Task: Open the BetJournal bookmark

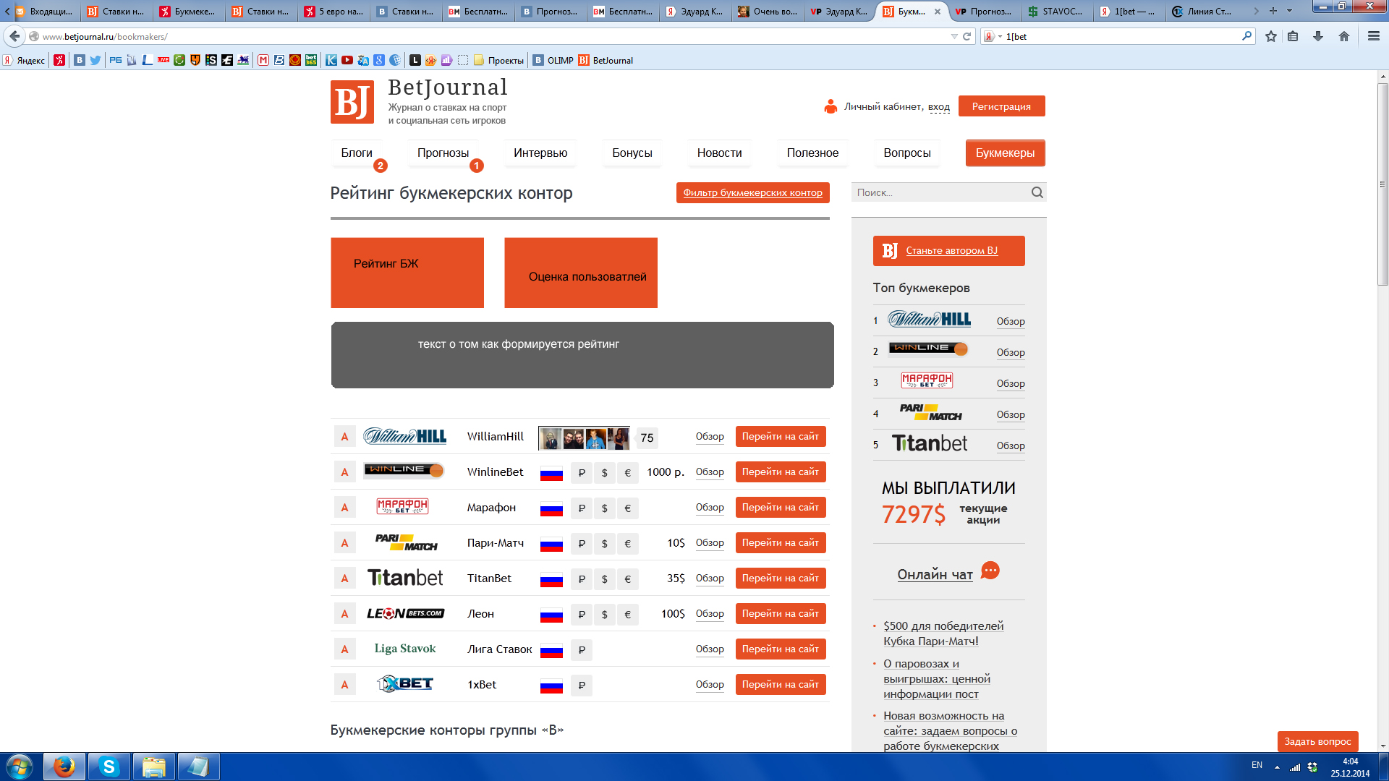Action: (606, 60)
